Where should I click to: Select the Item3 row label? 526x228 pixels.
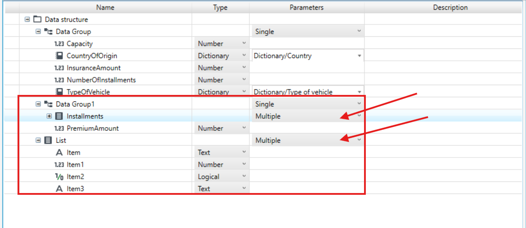click(x=75, y=189)
